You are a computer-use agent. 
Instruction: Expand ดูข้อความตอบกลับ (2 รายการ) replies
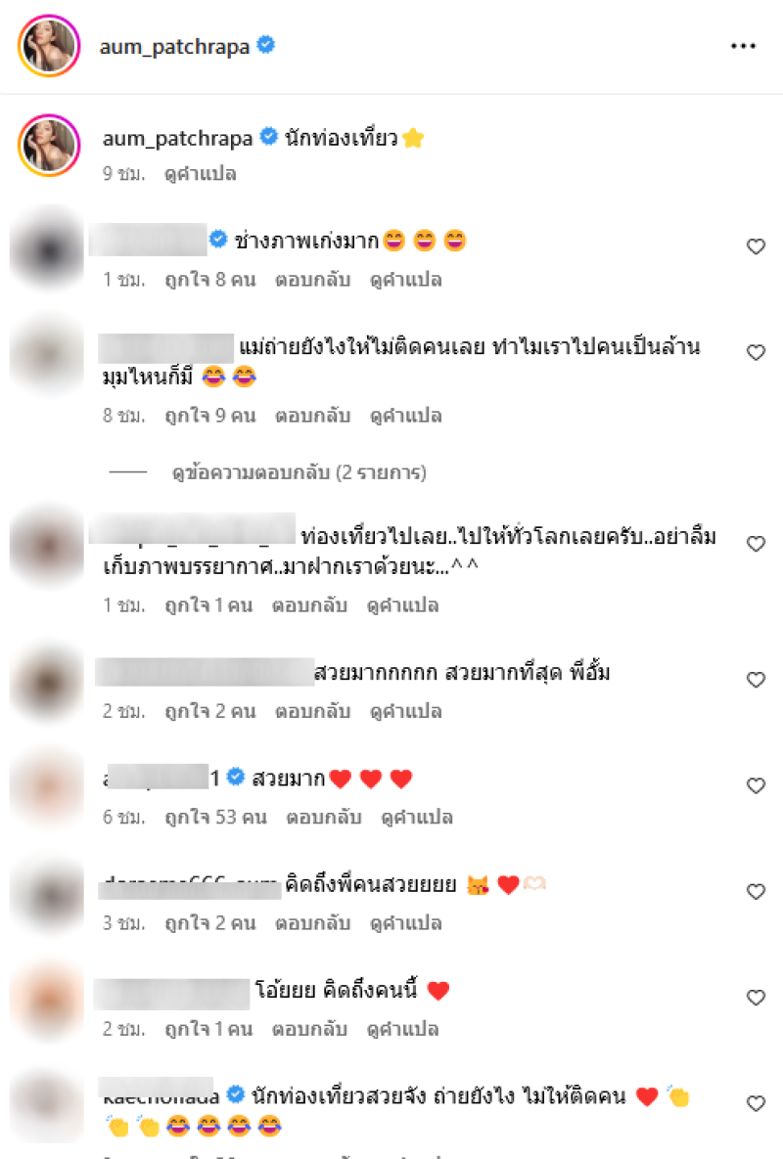(299, 472)
